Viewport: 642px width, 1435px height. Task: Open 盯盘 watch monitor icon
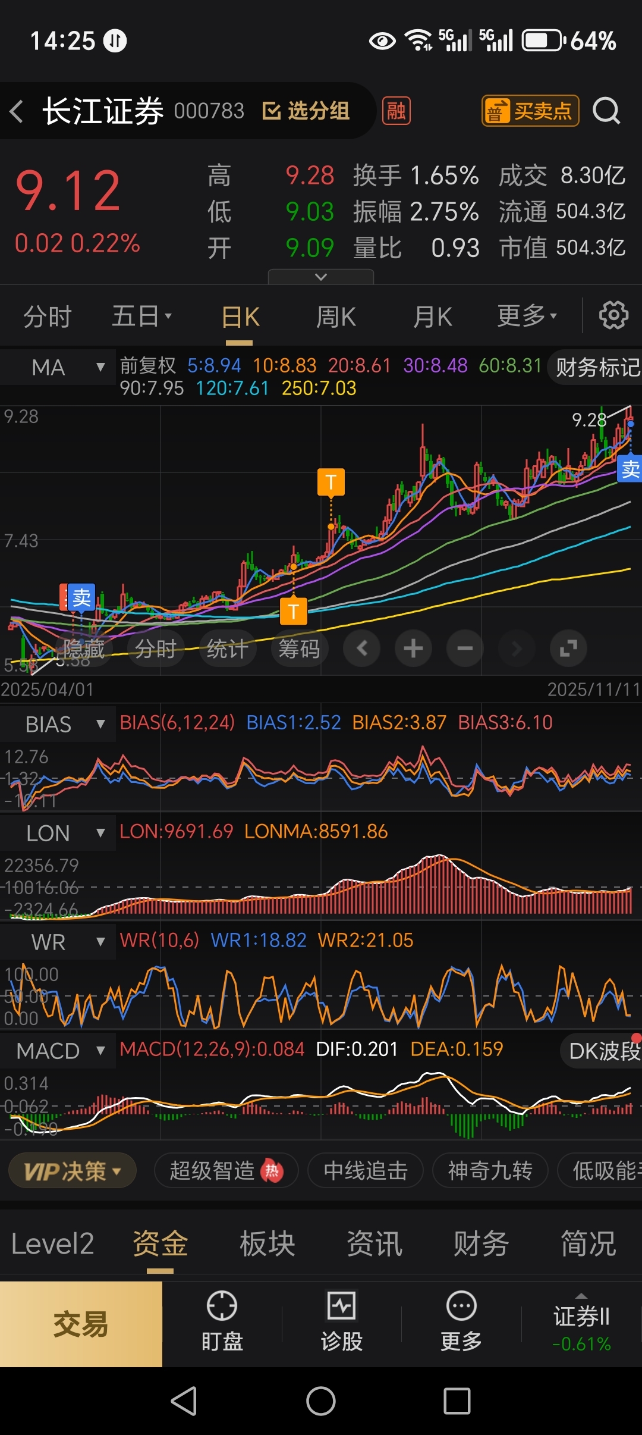222,1321
